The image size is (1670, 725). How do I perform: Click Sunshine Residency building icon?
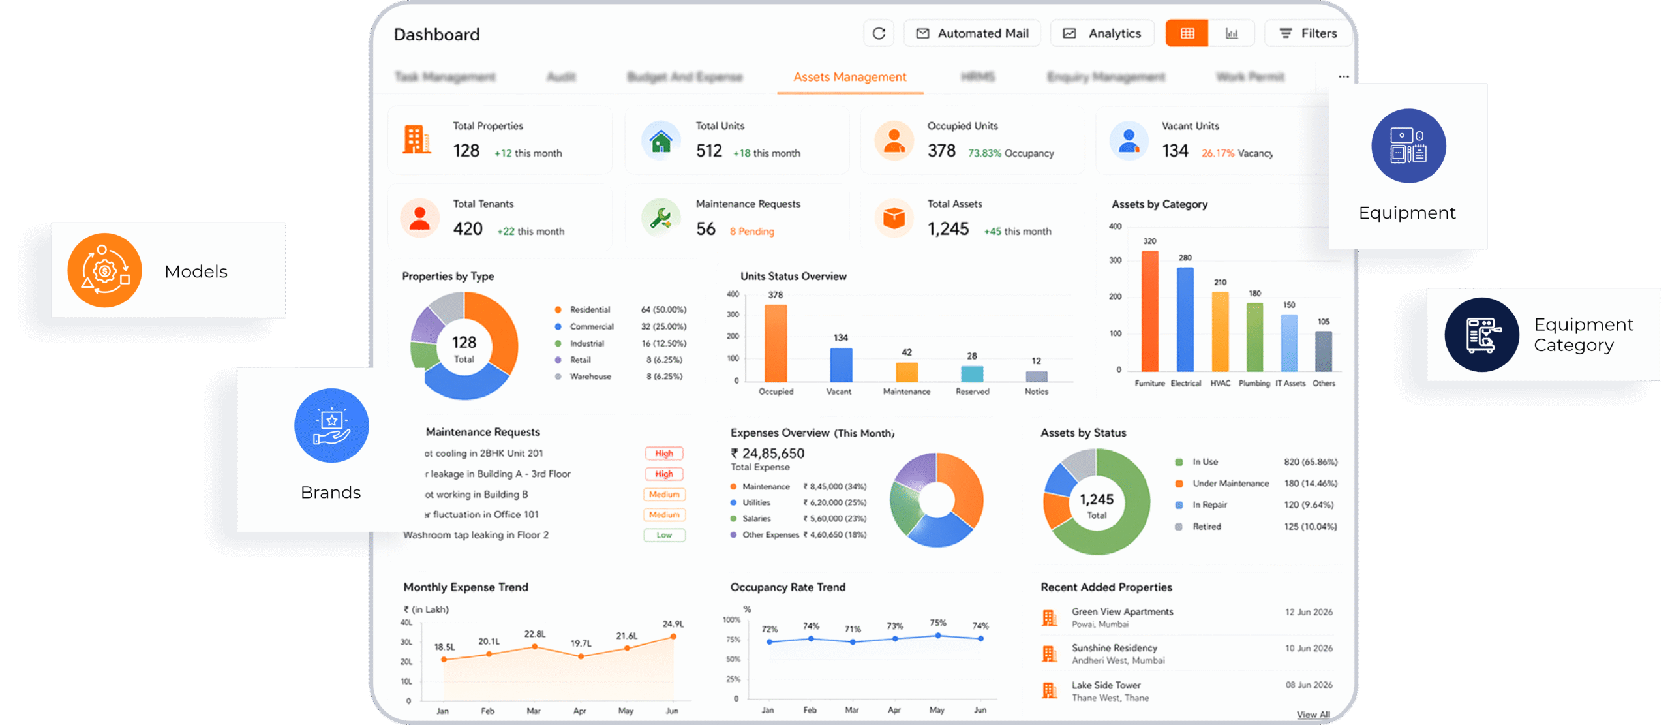click(1049, 653)
